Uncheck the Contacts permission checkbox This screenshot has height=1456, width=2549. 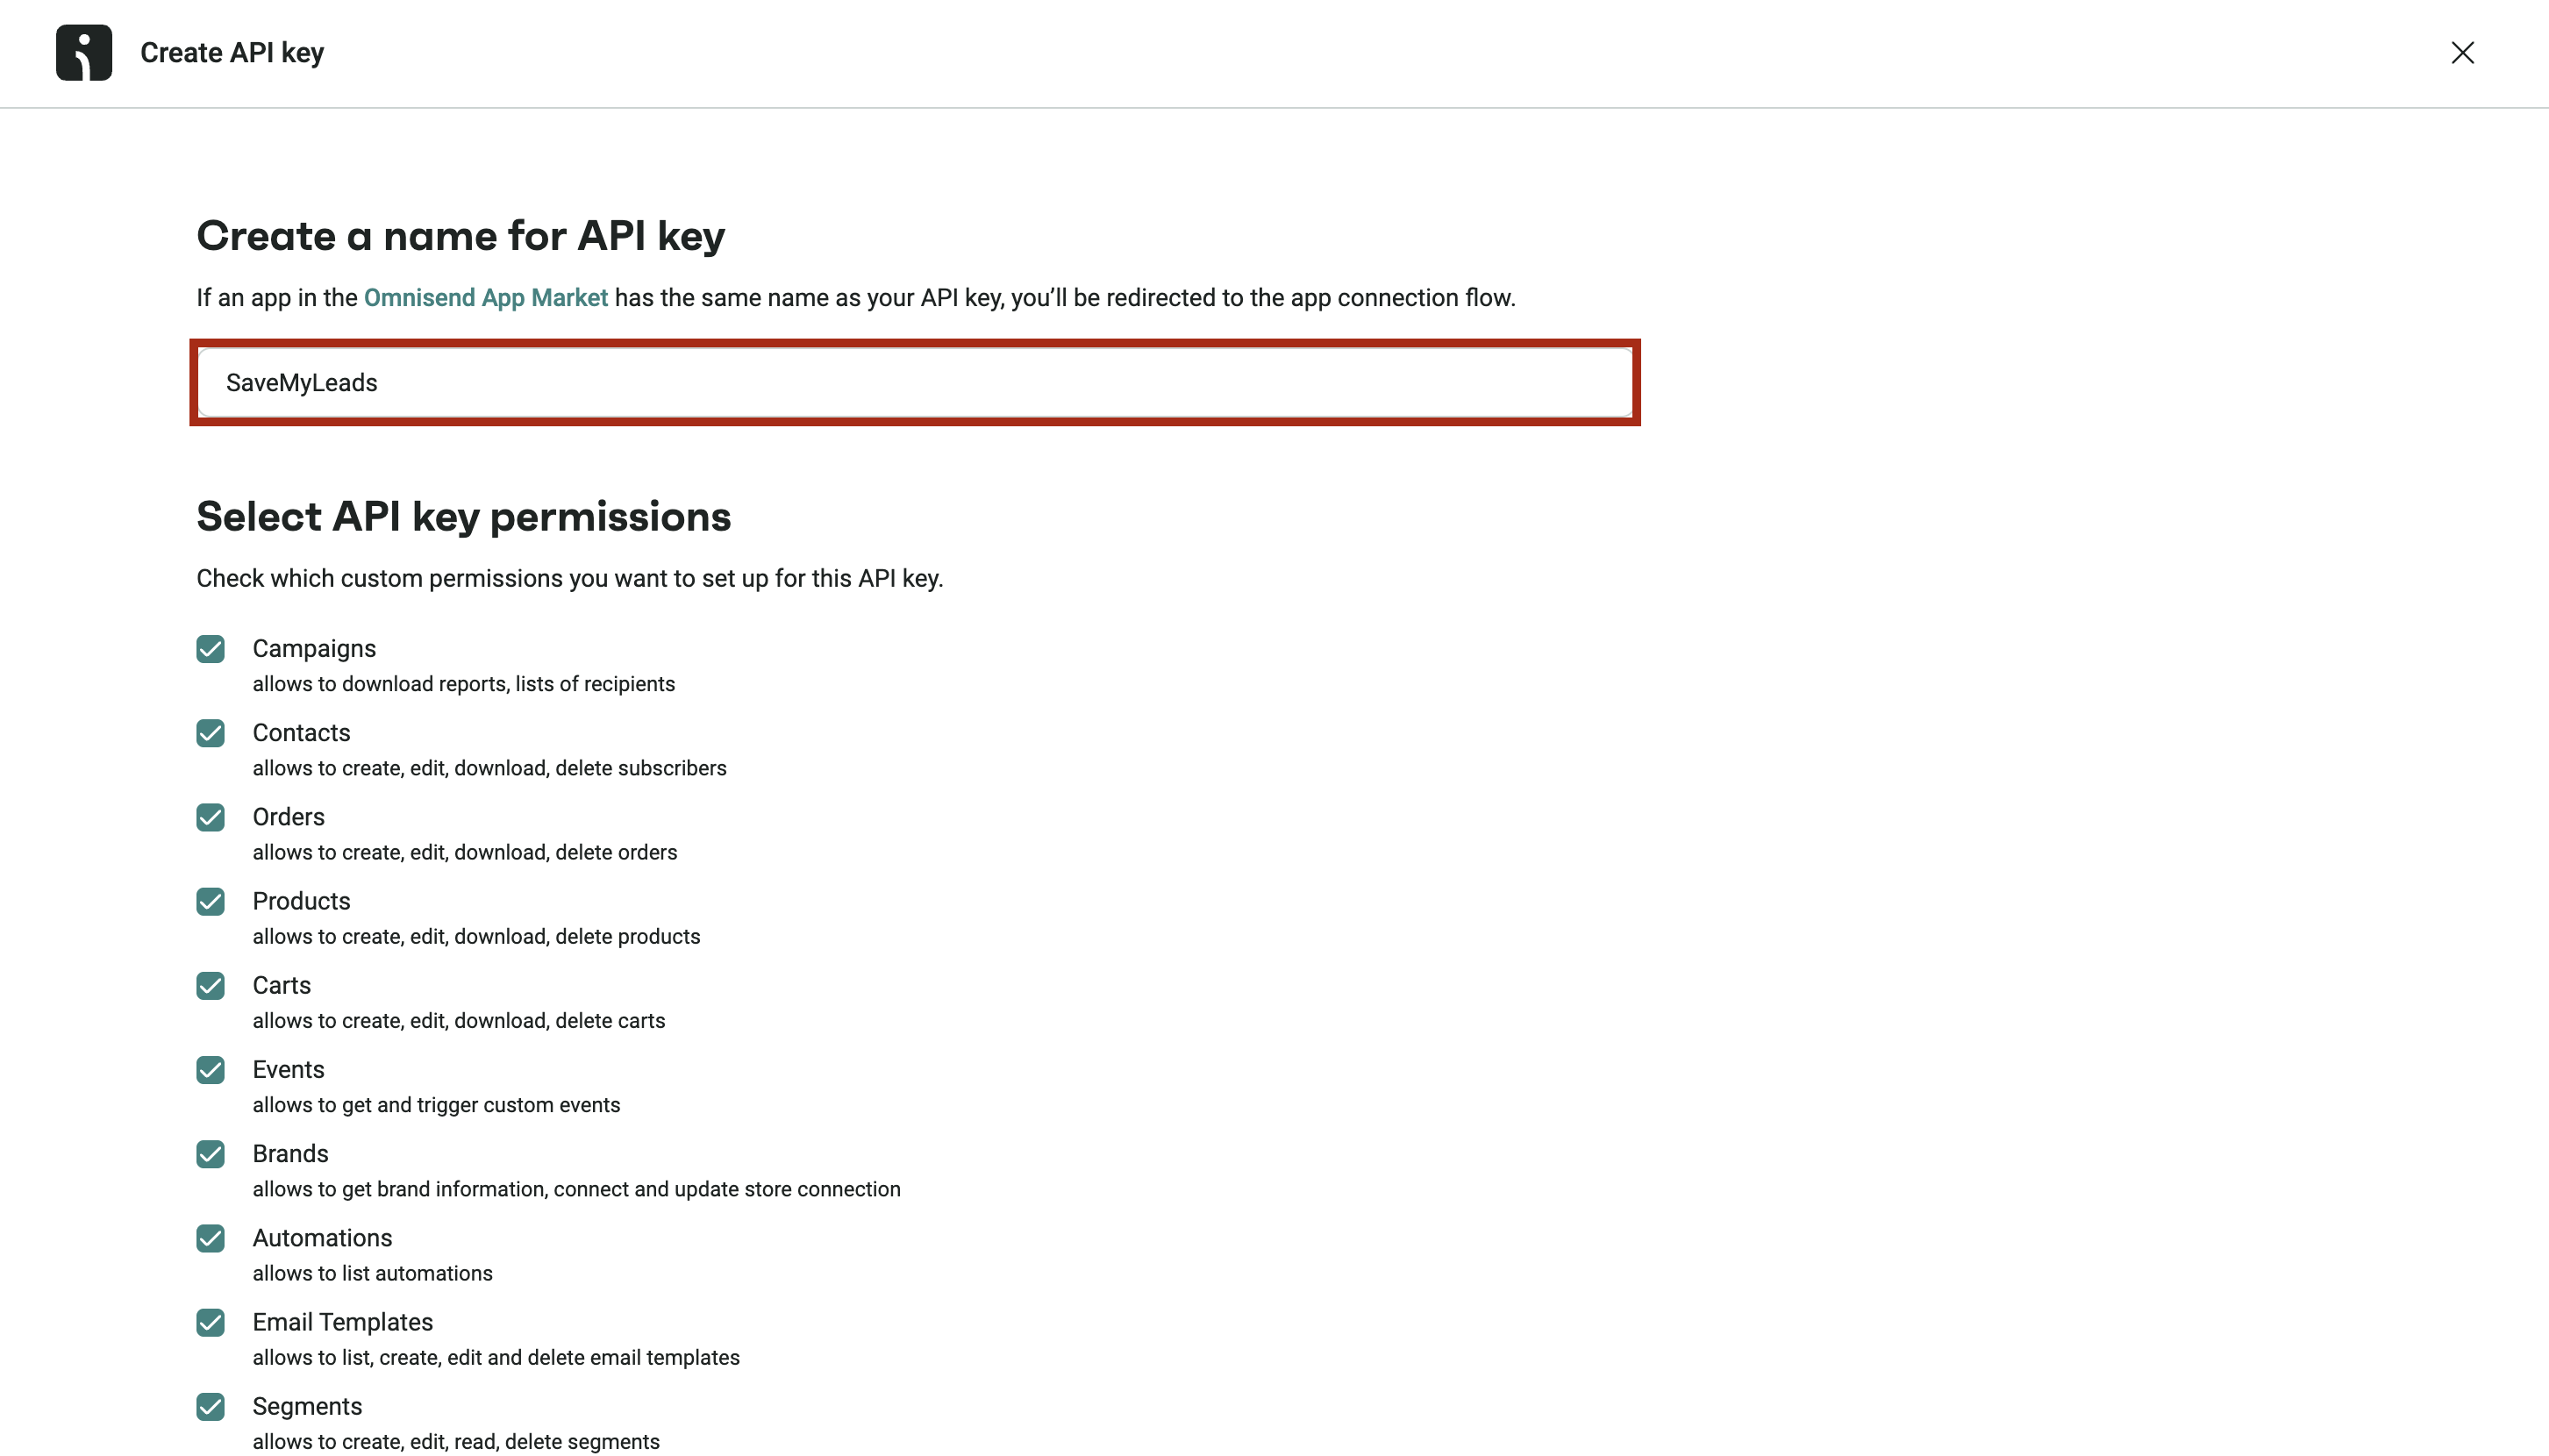pos(211,733)
